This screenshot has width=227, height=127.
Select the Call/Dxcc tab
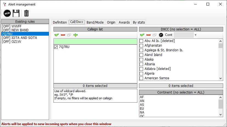[x=77, y=22]
